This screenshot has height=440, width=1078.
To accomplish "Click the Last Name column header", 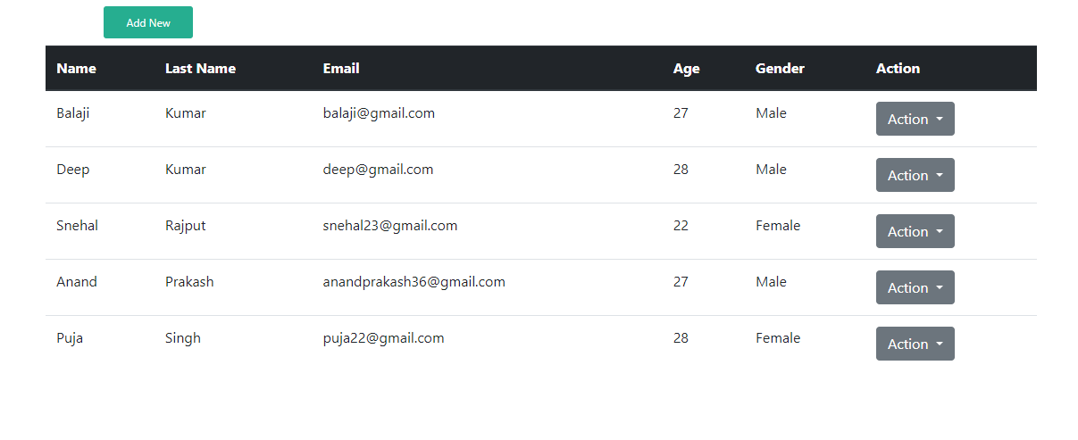I will pos(200,69).
